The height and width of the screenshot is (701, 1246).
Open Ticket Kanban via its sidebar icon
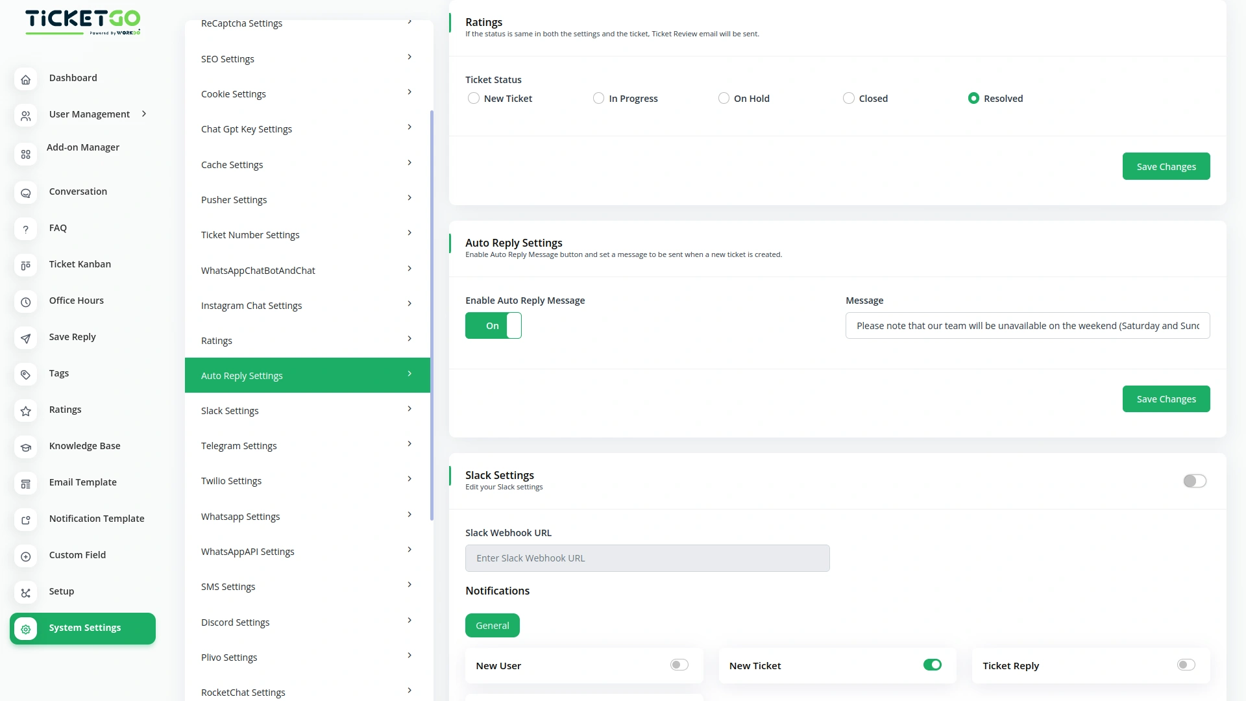pos(25,265)
